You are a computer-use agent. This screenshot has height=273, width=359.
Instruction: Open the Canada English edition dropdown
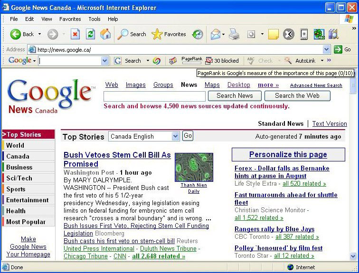(175, 136)
